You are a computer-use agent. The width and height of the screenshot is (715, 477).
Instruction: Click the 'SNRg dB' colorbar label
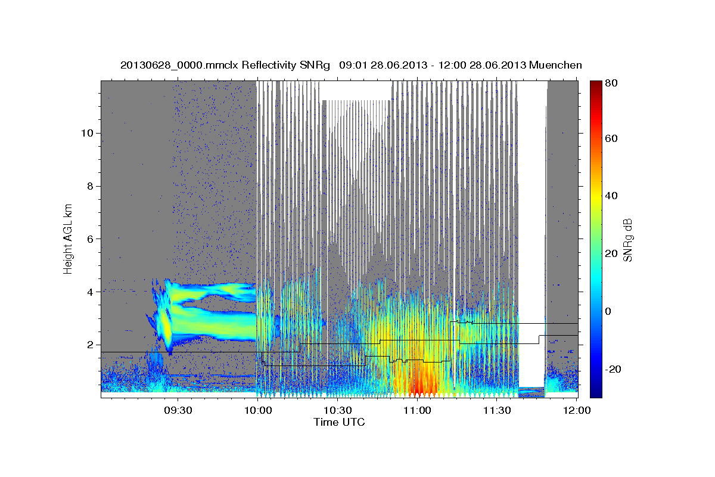pyautogui.click(x=627, y=238)
